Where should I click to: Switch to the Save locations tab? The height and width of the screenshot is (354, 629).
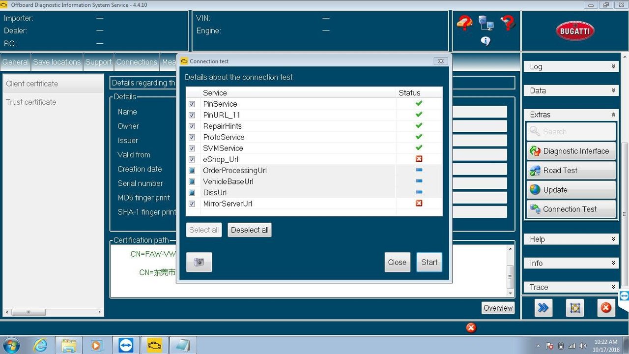point(57,62)
